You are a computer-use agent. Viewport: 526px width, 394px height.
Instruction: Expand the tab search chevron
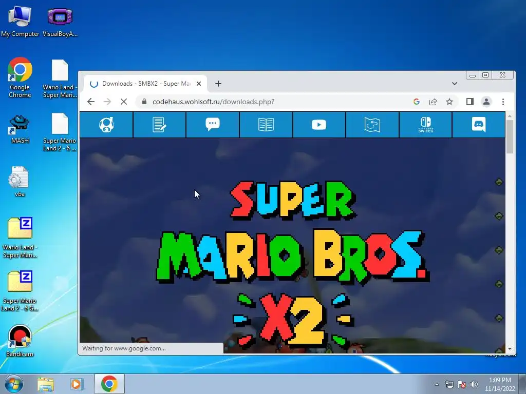coord(455,84)
